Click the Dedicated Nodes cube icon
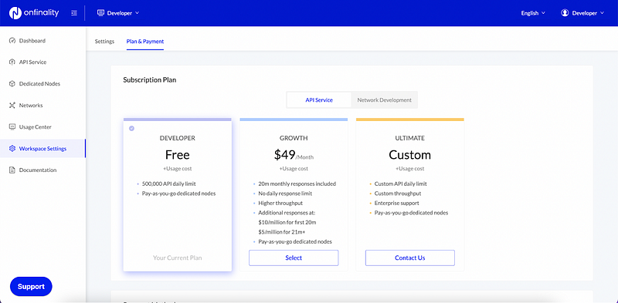This screenshot has height=303, width=618. coord(12,84)
